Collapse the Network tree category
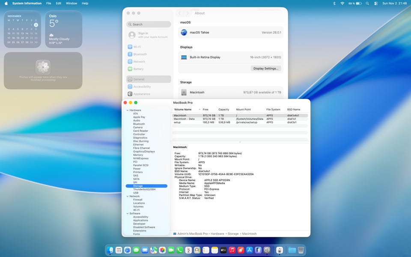This screenshot has width=411, height=257. pos(127,196)
